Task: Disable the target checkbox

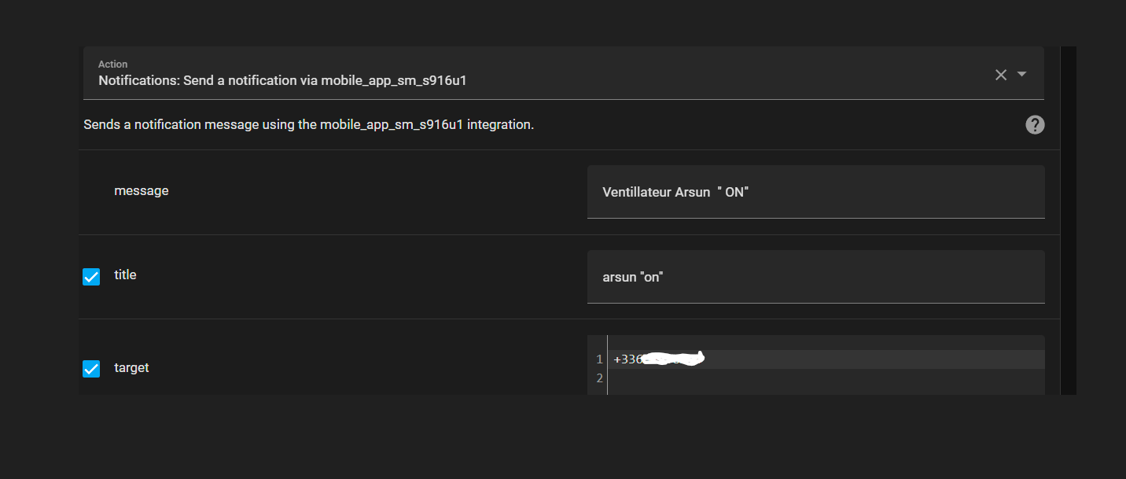Action: click(91, 368)
